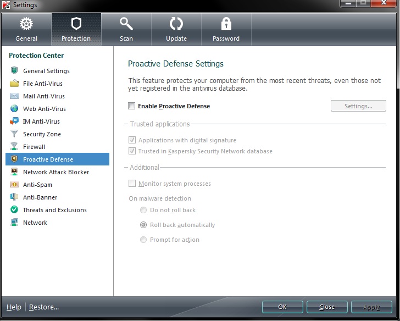Click the Web Anti-Virus globe icon

tap(14, 109)
